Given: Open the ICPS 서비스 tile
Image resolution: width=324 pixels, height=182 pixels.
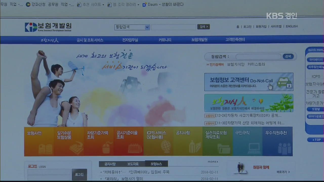Looking at the screenshot, I should click(158, 142).
